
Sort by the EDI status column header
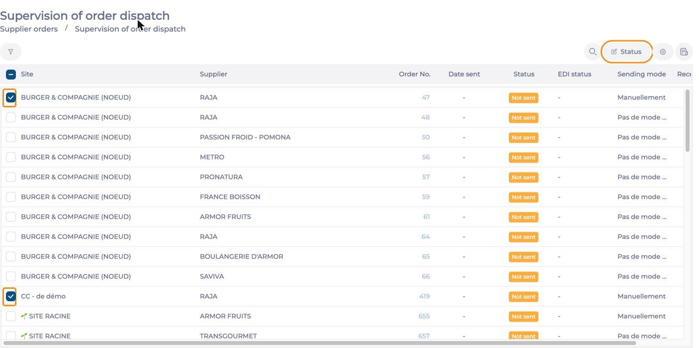point(575,74)
